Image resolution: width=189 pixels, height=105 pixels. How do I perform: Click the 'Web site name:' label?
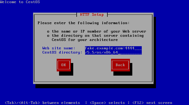59,48
